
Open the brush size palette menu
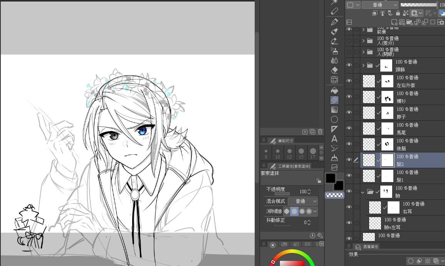click(264, 140)
